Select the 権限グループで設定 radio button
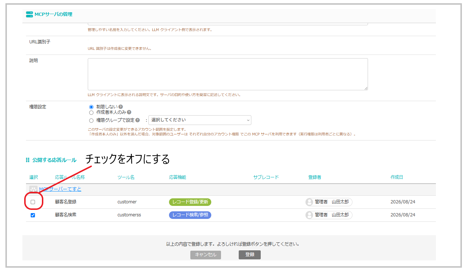Viewport: 472px width, 272px height. pyautogui.click(x=91, y=120)
